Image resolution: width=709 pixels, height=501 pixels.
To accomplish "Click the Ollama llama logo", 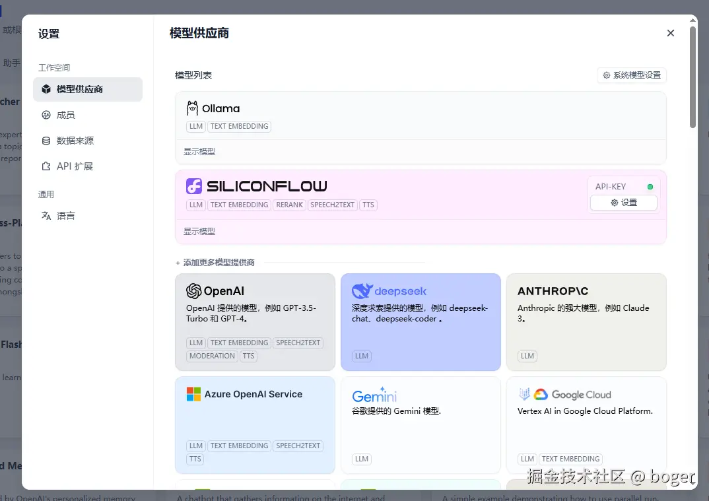I will click(192, 108).
